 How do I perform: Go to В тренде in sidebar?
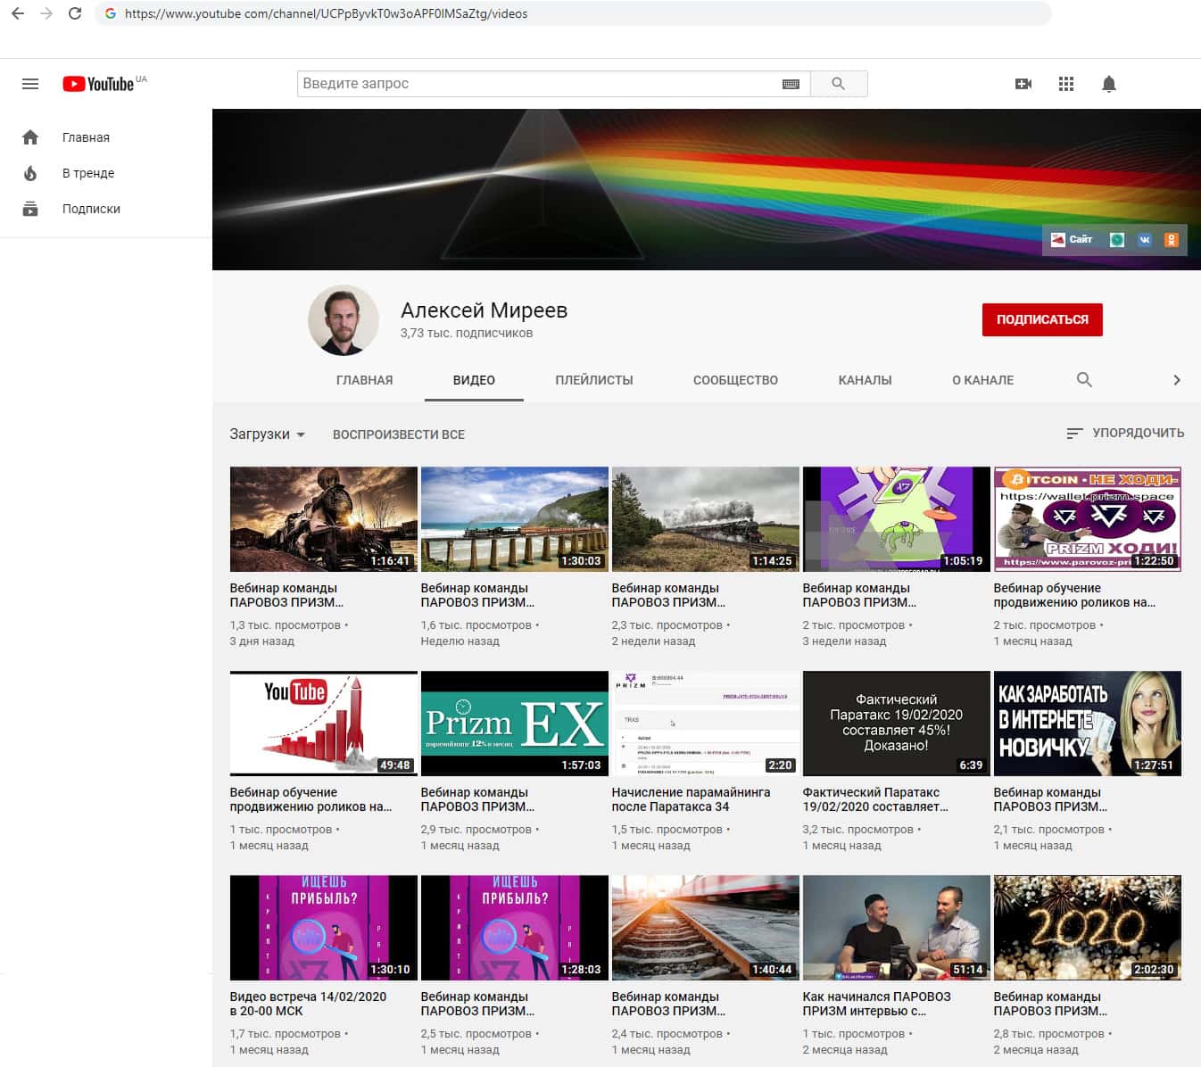[87, 173]
